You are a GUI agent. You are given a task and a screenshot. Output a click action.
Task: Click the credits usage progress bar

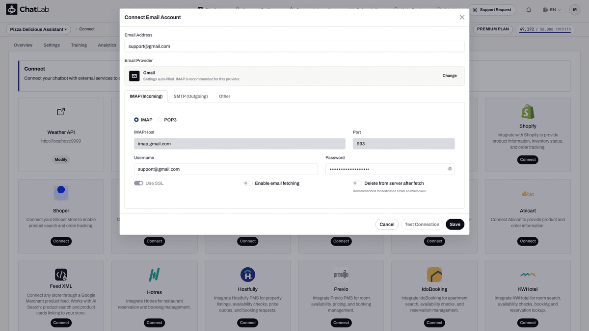tap(545, 33)
